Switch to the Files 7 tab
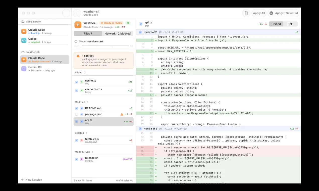This screenshot has height=191, width=319. (88, 33)
